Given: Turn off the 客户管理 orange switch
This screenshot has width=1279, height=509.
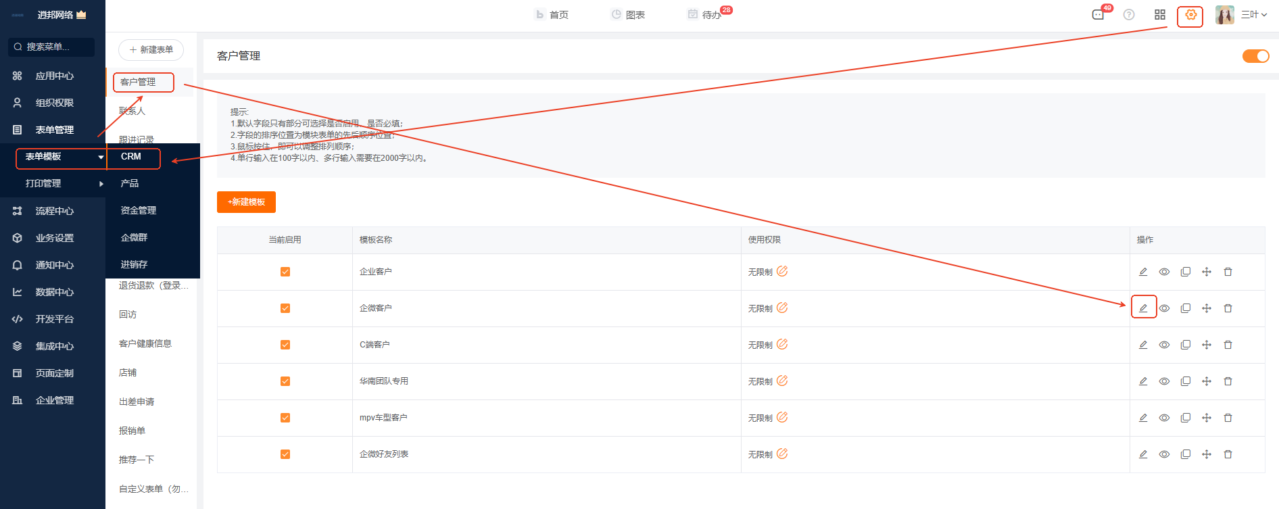Looking at the screenshot, I should pyautogui.click(x=1255, y=56).
